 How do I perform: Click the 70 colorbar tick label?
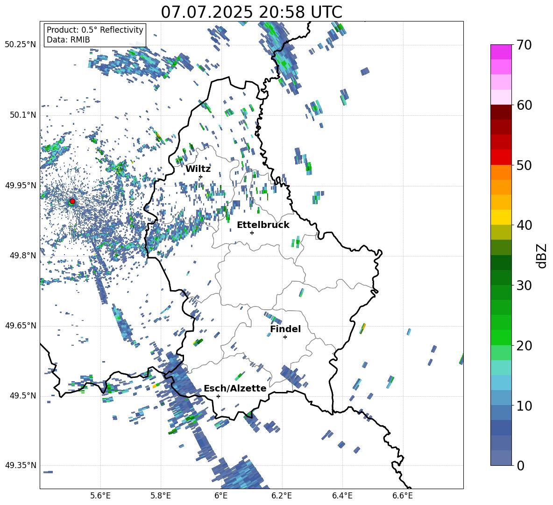[525, 45]
